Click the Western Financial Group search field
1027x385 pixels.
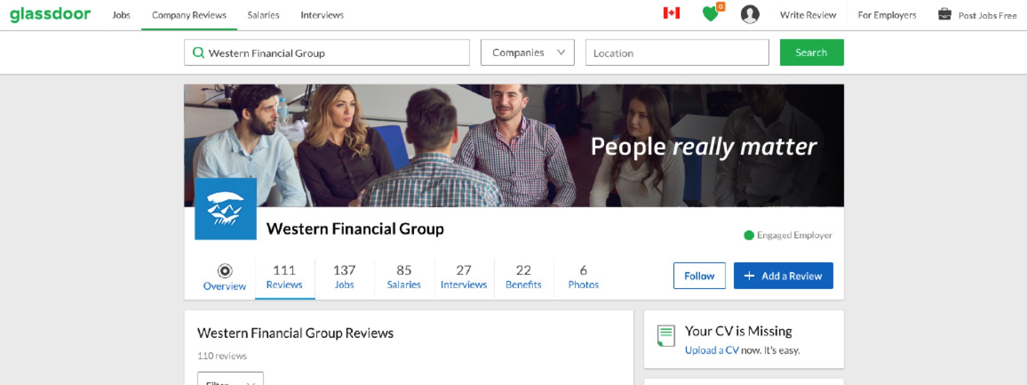tap(327, 52)
